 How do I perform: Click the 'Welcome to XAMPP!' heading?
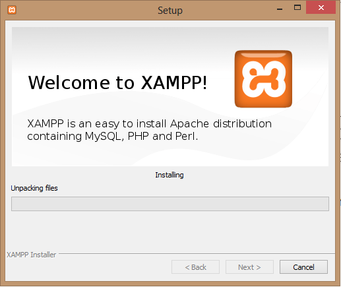[117, 82]
